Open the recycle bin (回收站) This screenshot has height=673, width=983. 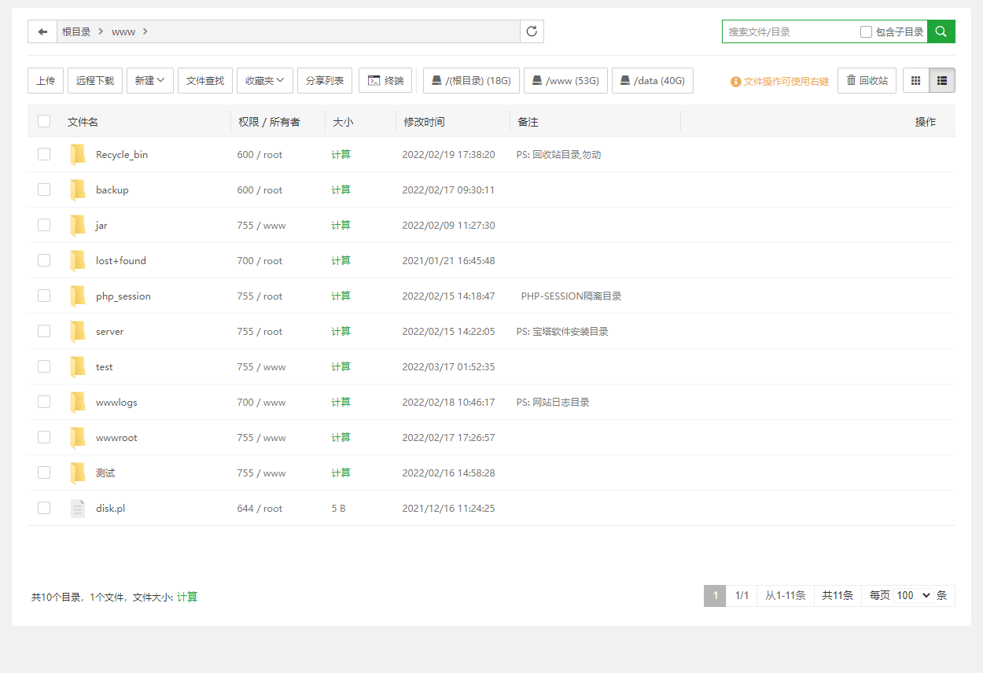pyautogui.click(x=867, y=80)
